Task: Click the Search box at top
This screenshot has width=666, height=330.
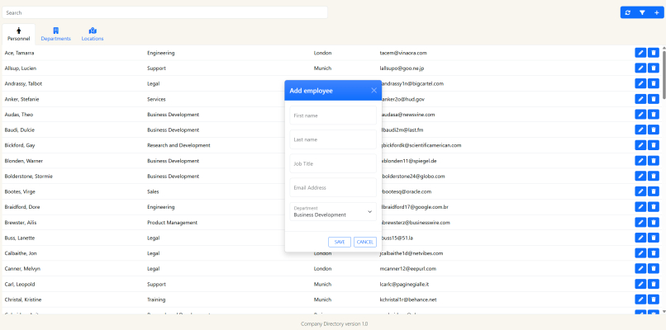Action: click(x=165, y=12)
